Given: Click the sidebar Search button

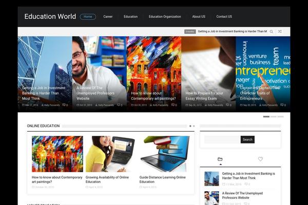Looking at the screenshot, I should point(247,139).
